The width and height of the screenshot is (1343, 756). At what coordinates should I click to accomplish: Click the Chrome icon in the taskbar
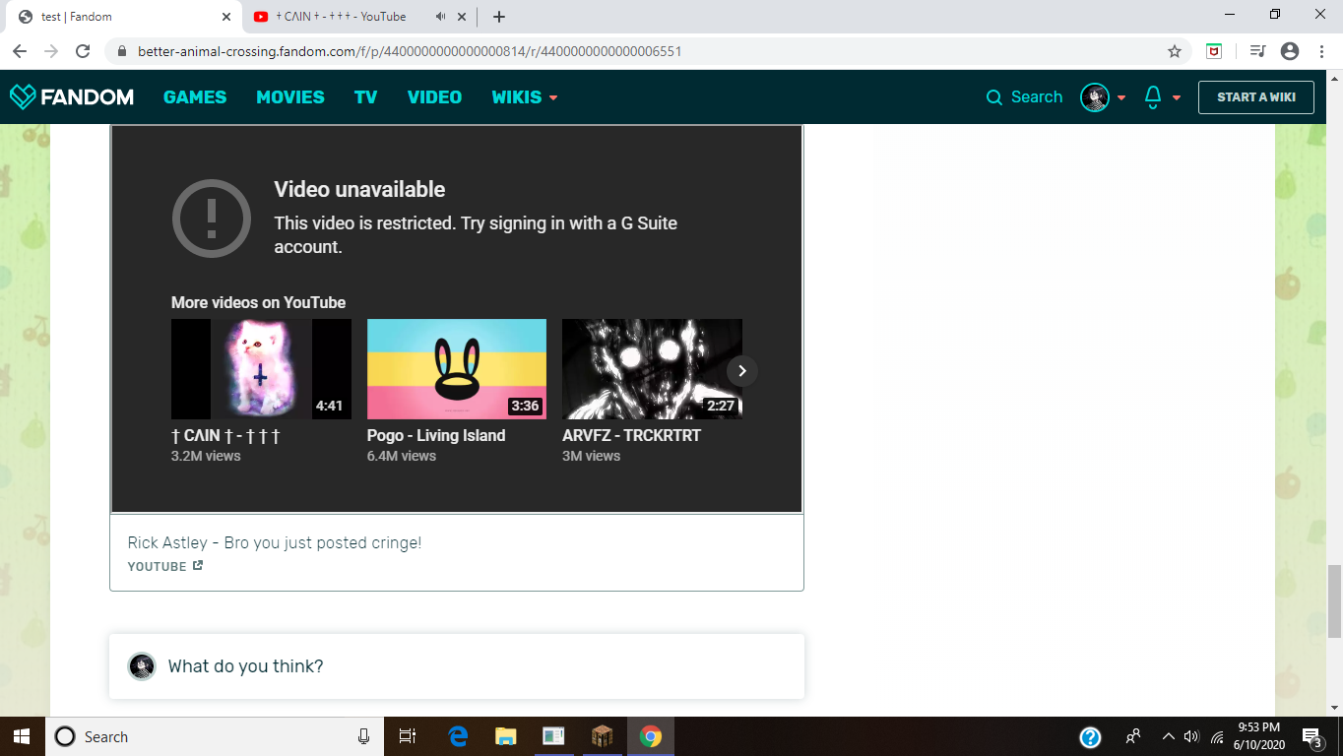(650, 736)
